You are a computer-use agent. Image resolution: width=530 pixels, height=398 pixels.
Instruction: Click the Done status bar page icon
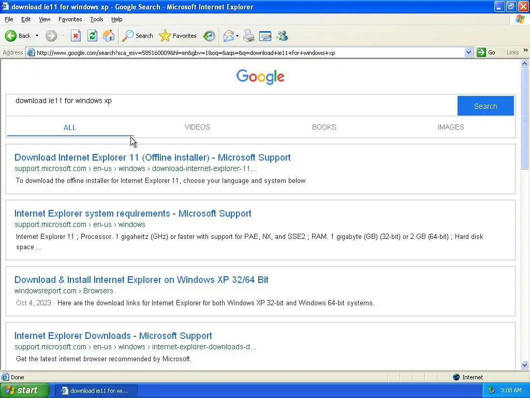coord(5,377)
